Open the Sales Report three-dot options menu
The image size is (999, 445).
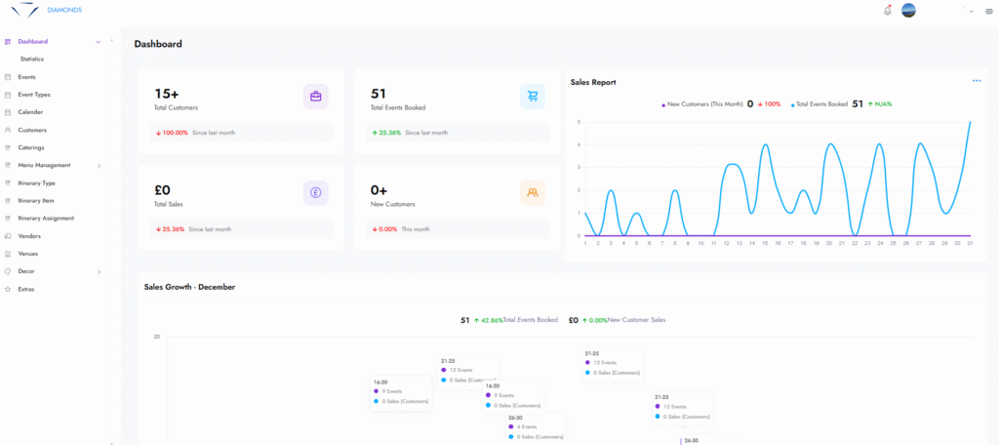[x=976, y=81]
